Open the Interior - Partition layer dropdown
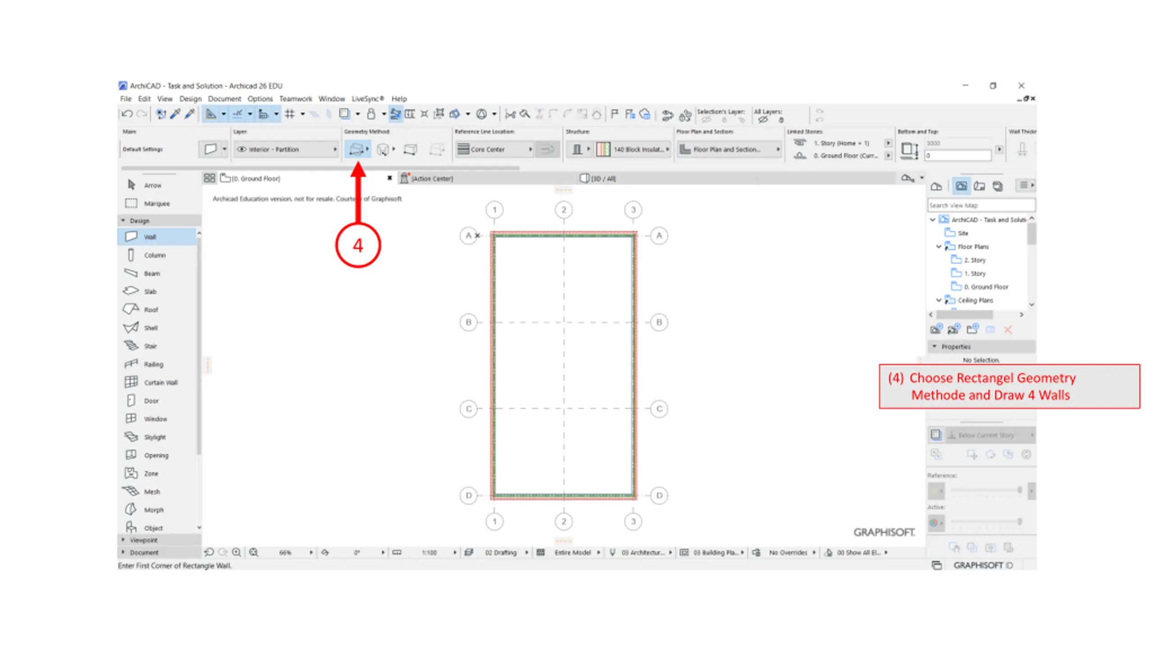The height and width of the screenshot is (649, 1154). (286, 149)
